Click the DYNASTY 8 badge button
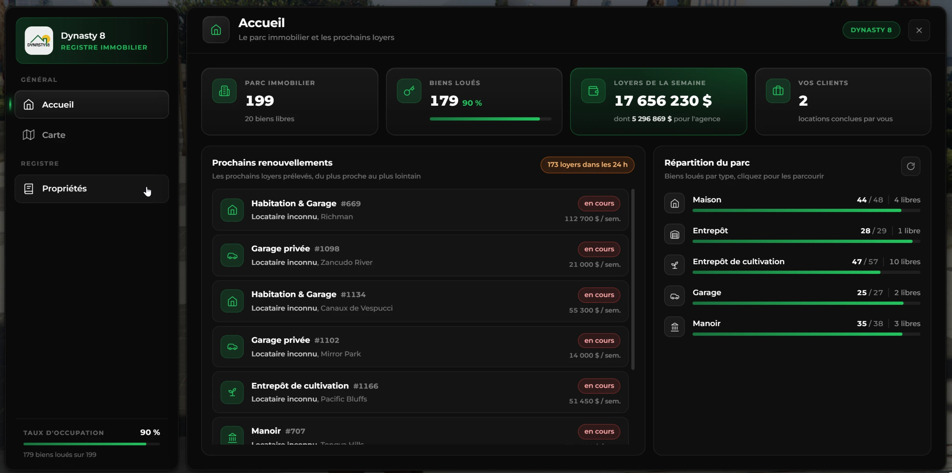This screenshot has width=952, height=473. [871, 30]
